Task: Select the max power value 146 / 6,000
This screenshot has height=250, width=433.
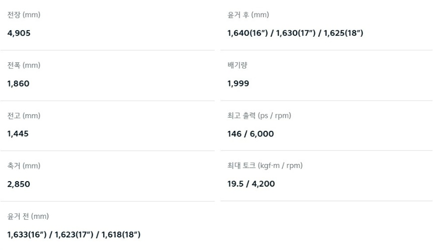Action: pyautogui.click(x=251, y=134)
